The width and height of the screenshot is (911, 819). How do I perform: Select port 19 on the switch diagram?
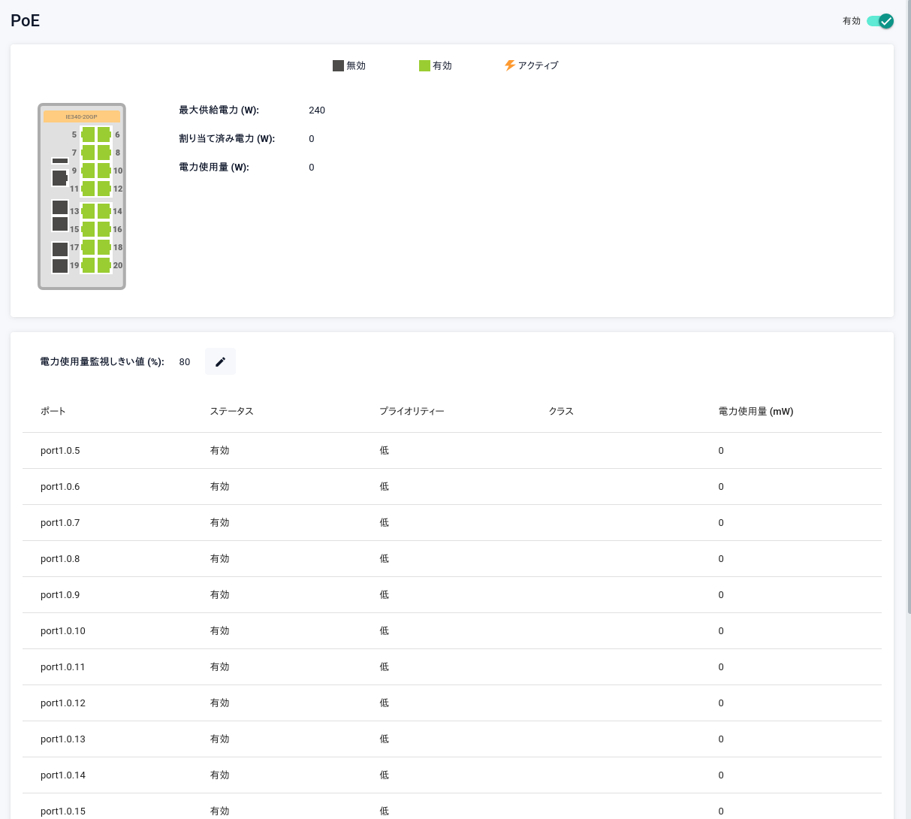[89, 265]
